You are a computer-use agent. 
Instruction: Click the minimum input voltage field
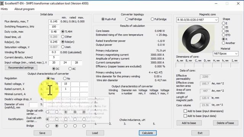point(54,62)
